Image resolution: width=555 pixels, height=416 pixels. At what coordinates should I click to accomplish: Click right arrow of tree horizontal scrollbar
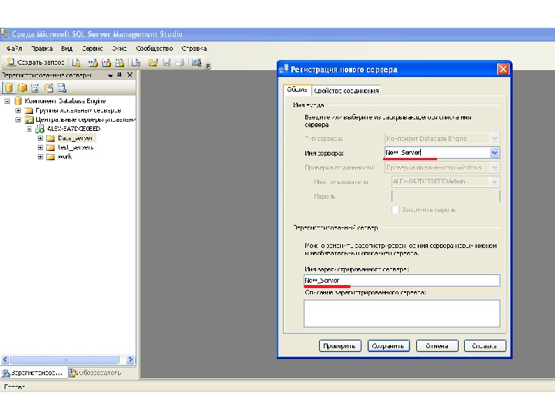130,360
